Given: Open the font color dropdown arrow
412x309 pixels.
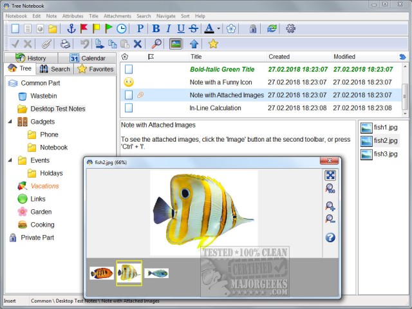Looking at the screenshot, I should tap(218, 29).
